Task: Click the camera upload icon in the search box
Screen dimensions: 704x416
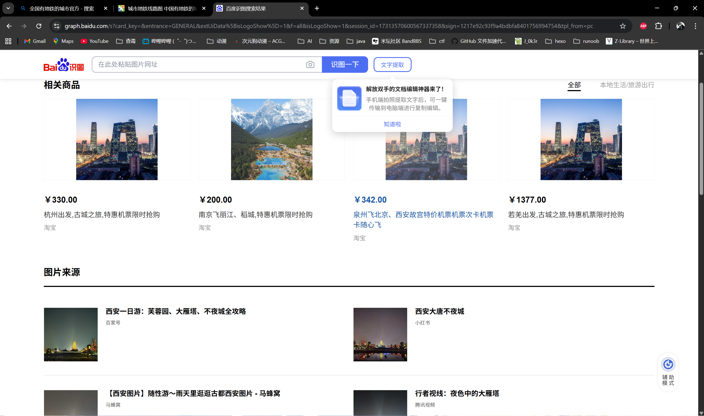Action: tap(310, 65)
